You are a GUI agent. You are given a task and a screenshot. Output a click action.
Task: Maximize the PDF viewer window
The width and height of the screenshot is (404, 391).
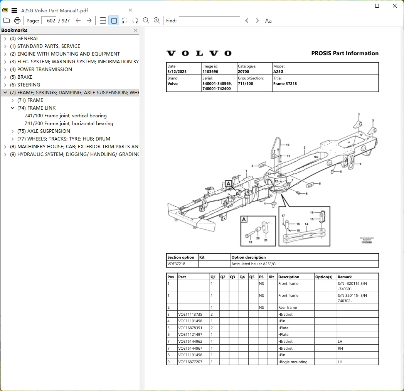377,6
